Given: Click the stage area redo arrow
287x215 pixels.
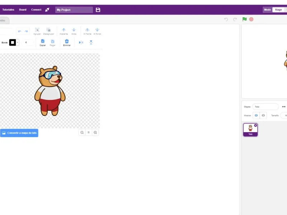Looking at the screenshot, I should click(235, 19).
